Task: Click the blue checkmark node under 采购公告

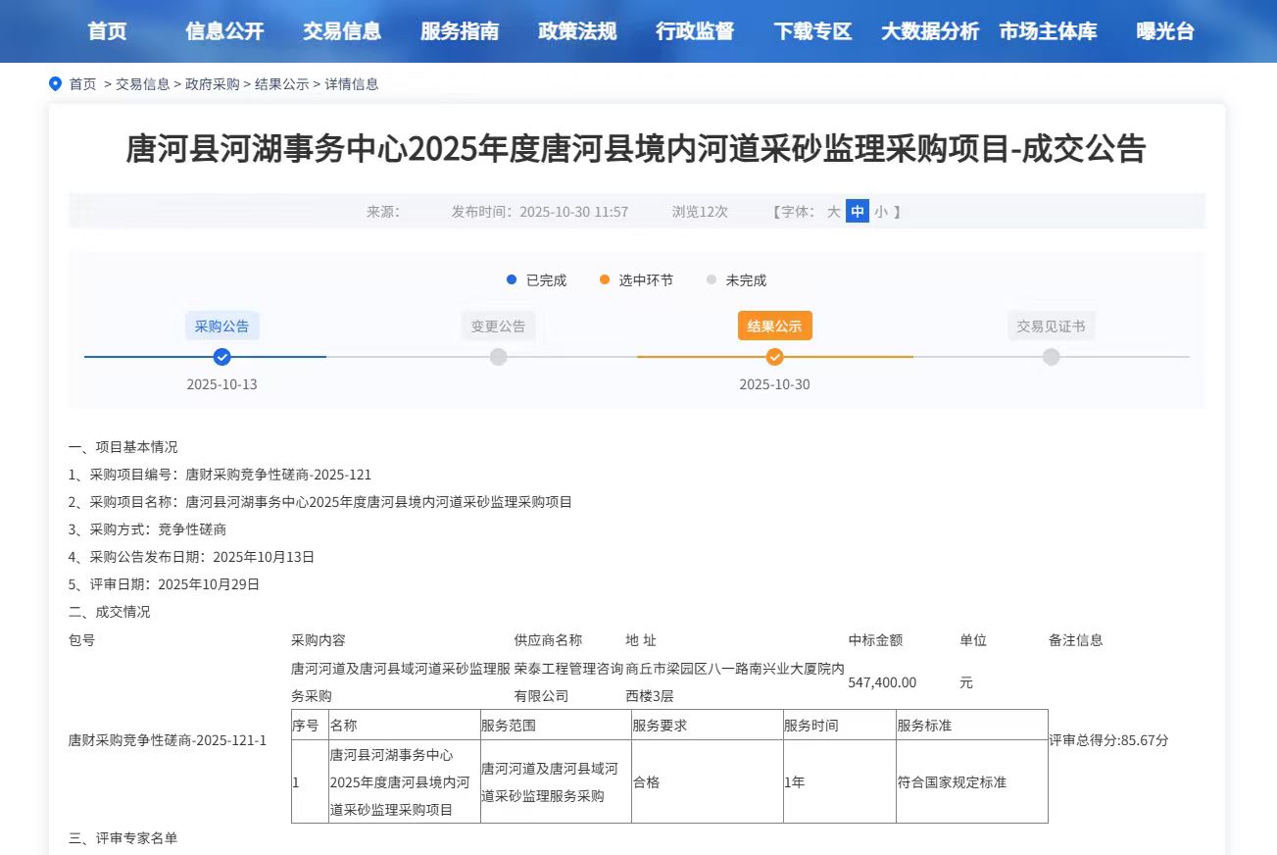Action: click(x=222, y=357)
